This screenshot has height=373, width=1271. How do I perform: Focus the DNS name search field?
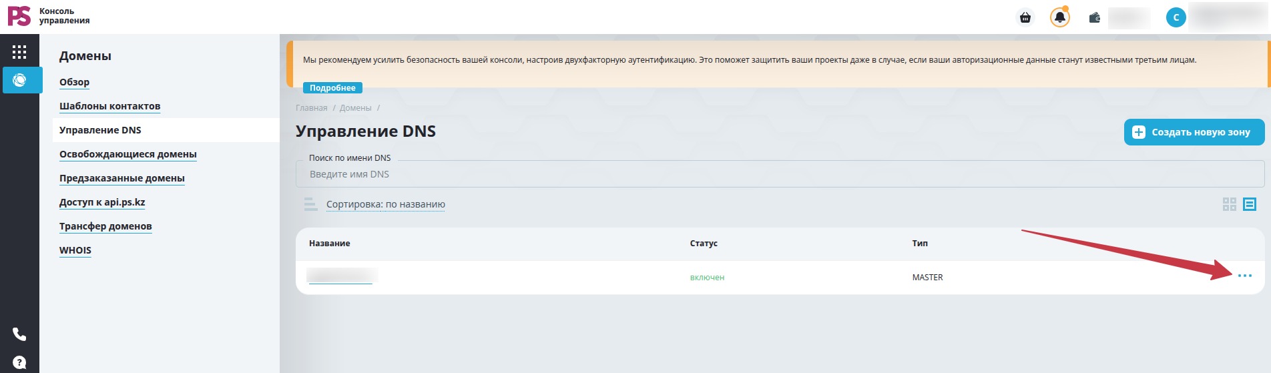click(x=780, y=174)
